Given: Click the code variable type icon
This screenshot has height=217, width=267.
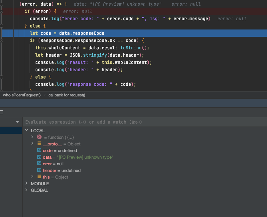Looking at the screenshot, I should pyautogui.click(x=39, y=150).
